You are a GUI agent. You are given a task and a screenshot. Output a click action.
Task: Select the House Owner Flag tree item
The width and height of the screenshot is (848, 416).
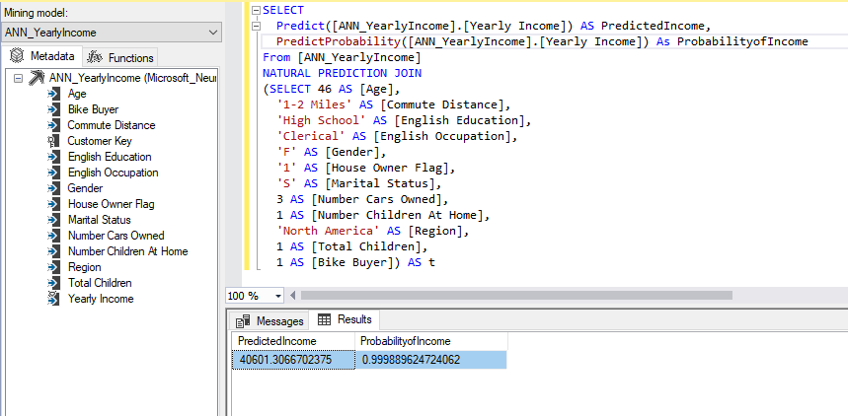[111, 204]
